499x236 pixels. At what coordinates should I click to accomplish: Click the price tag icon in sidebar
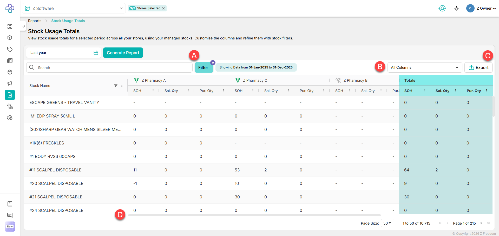[x=10, y=49]
